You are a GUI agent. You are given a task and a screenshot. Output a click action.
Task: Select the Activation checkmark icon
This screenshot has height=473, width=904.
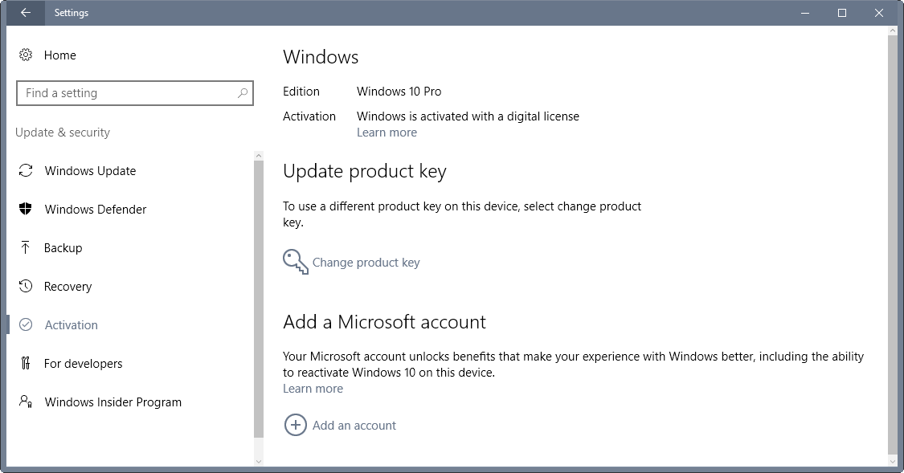pyautogui.click(x=25, y=324)
